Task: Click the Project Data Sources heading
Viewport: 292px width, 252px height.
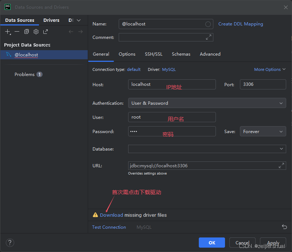Action: tap(27, 45)
